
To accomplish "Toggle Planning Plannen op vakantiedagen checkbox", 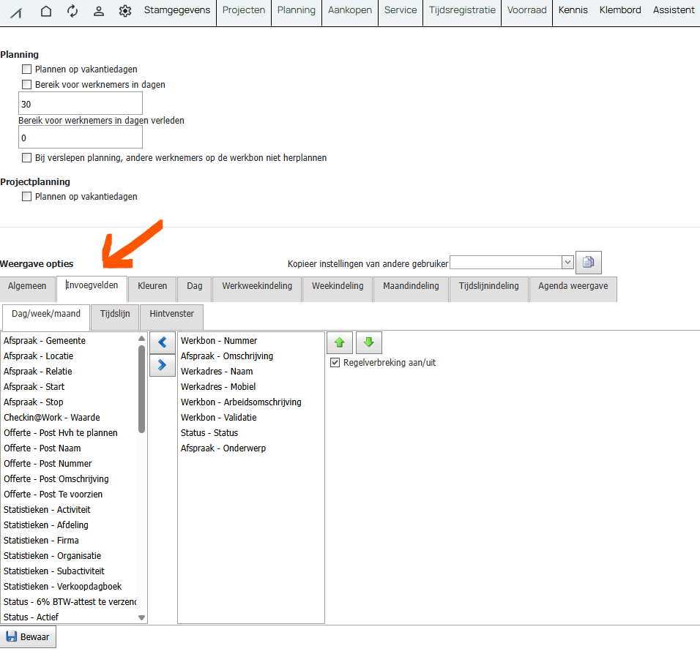I will click(27, 69).
